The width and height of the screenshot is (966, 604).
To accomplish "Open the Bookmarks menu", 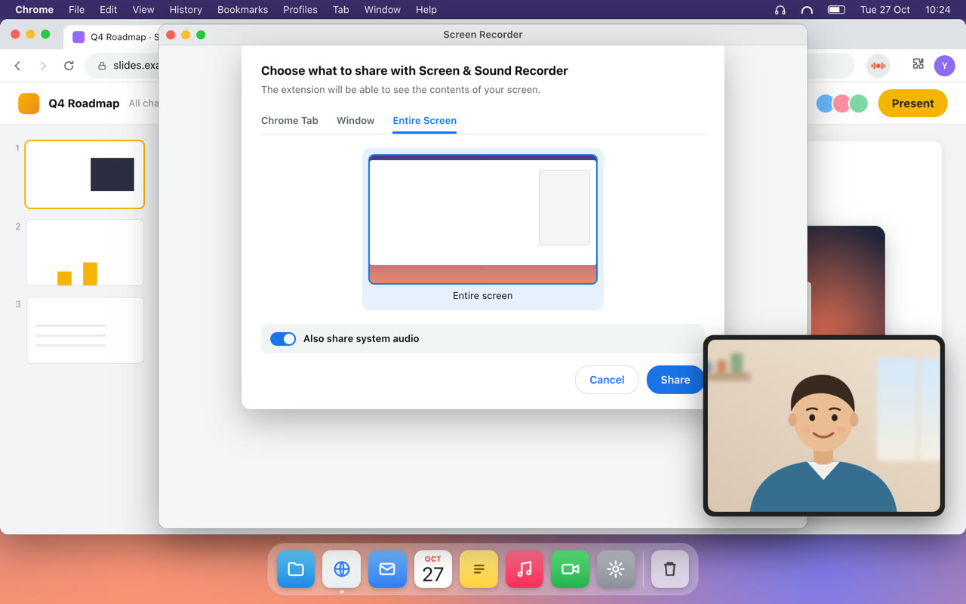I will pos(242,10).
